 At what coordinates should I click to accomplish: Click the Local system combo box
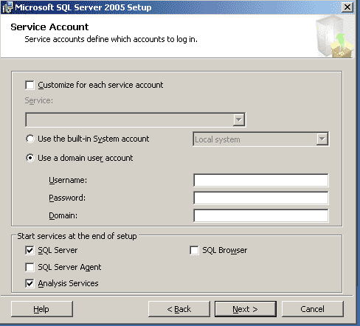point(261,139)
